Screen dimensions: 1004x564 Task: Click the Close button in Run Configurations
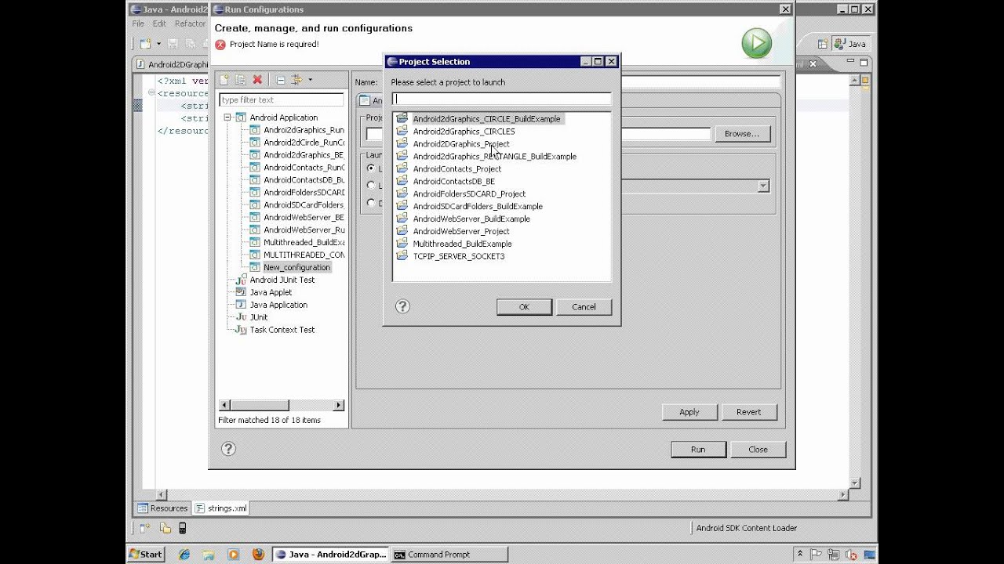tap(758, 450)
